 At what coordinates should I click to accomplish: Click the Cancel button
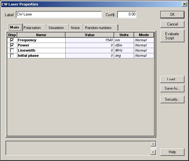click(x=172, y=24)
